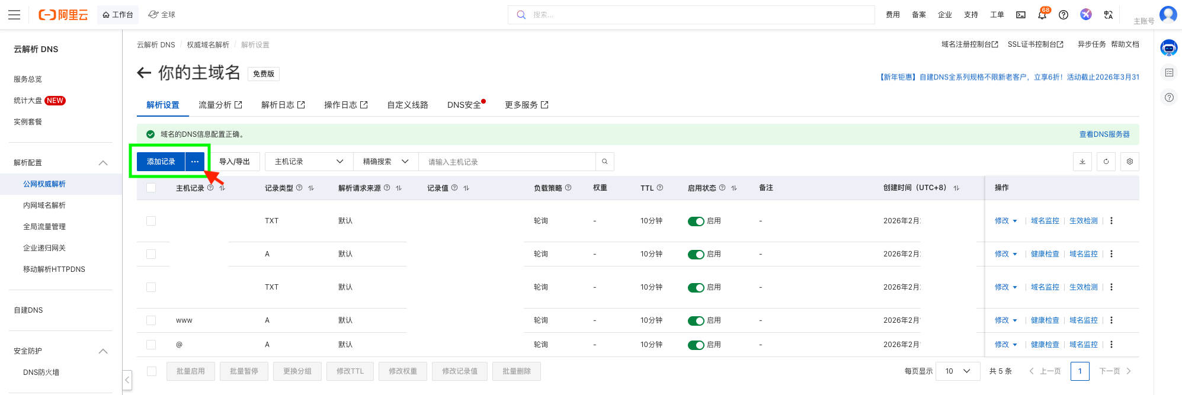The width and height of the screenshot is (1182, 395).
Task: Open the 主机记录 filter dropdown
Action: click(x=309, y=162)
